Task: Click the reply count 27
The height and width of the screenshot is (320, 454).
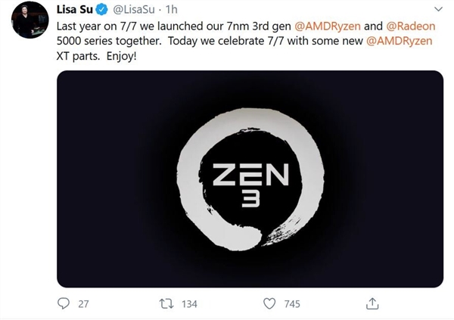Action: pyautogui.click(x=83, y=303)
